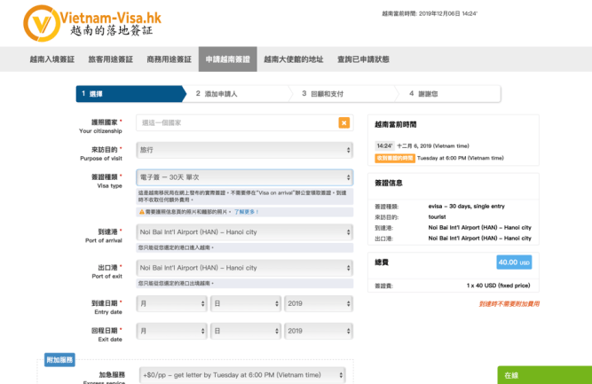Click the warning triangle icon under visa type
This screenshot has height=384, width=592.
[142, 212]
